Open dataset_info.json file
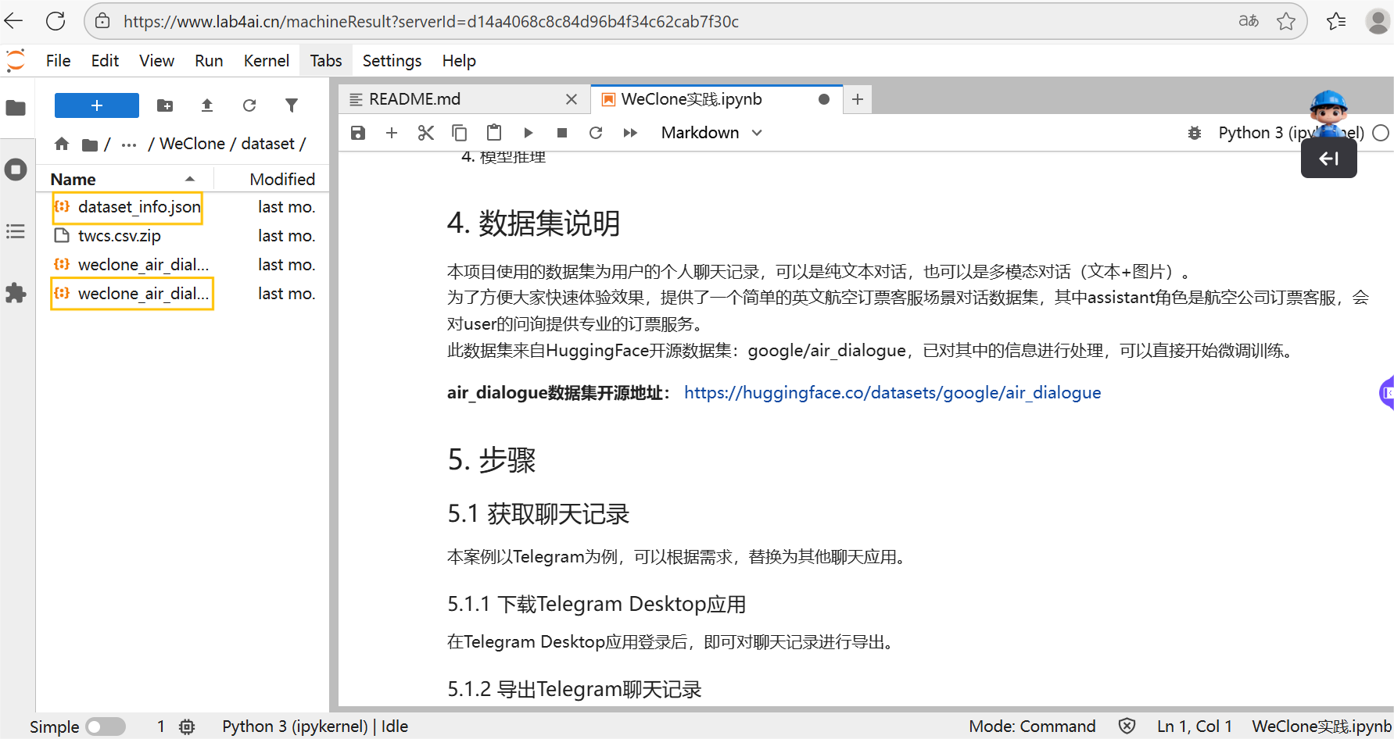The image size is (1394, 739). coord(139,207)
